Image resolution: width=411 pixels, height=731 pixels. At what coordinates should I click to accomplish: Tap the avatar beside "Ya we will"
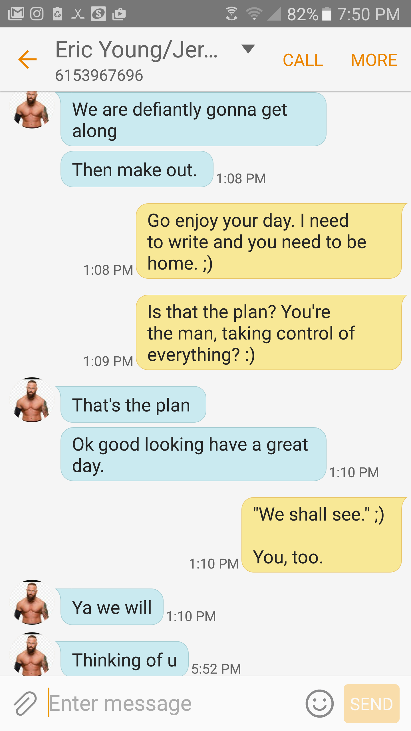tap(32, 602)
